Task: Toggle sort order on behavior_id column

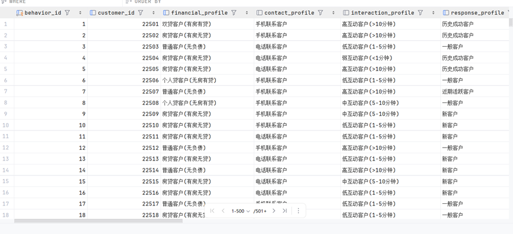Action: coord(81,13)
